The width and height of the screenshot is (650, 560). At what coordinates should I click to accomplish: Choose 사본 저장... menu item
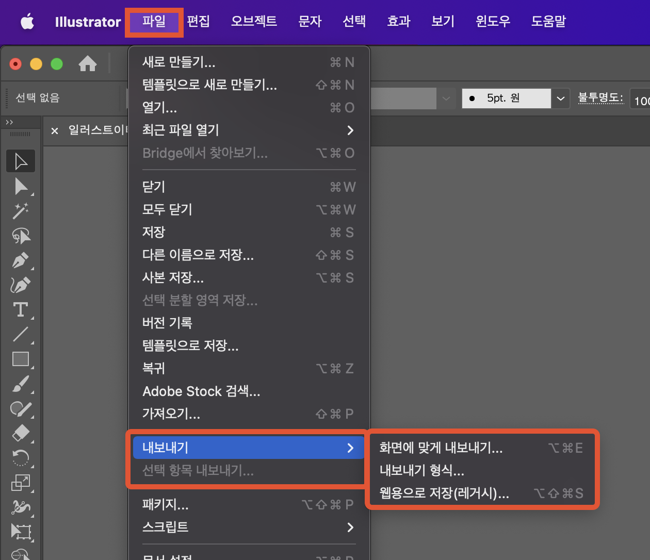249,277
